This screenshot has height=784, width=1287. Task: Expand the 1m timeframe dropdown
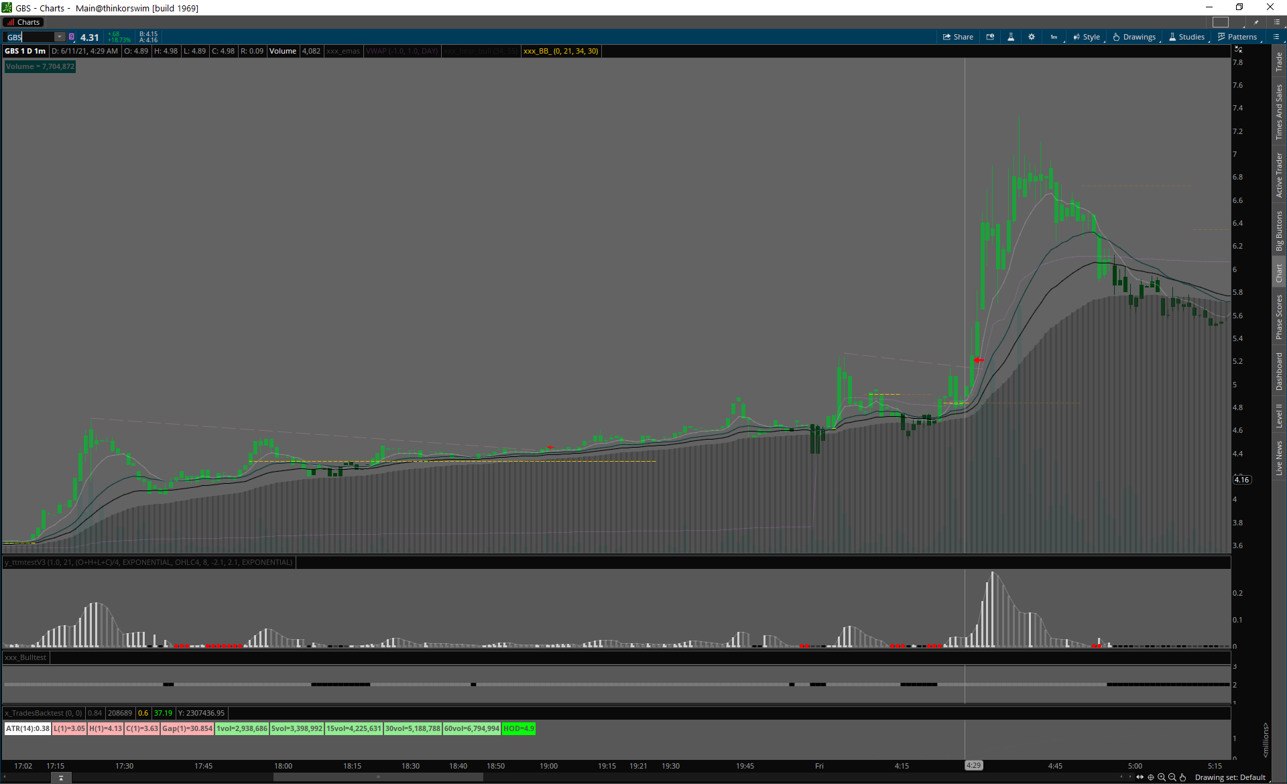point(1054,37)
